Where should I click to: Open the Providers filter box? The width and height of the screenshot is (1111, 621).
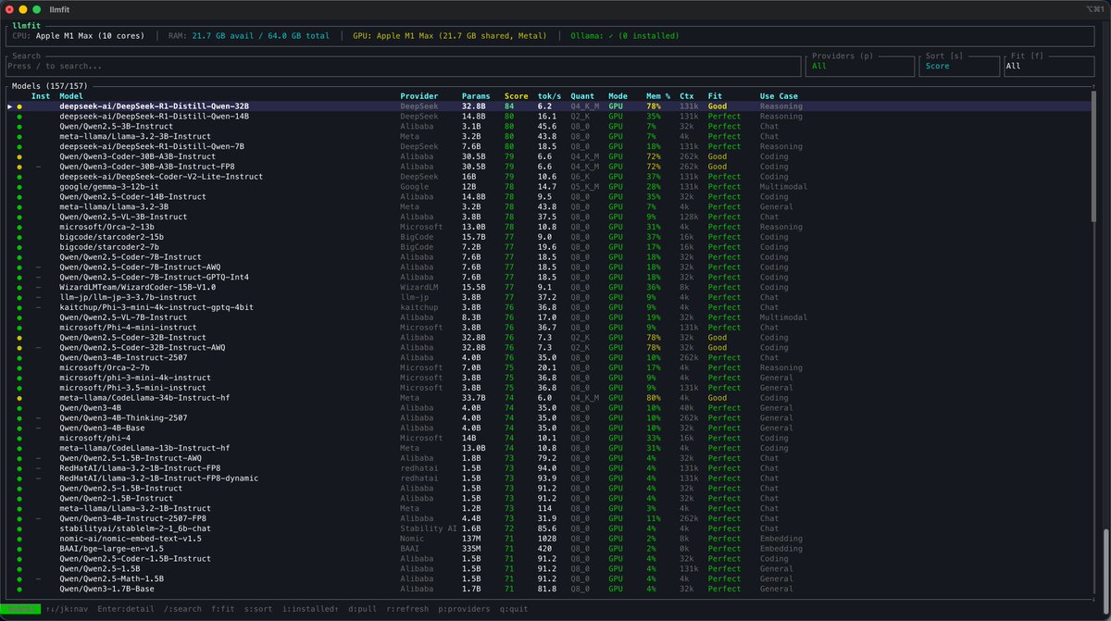point(860,66)
